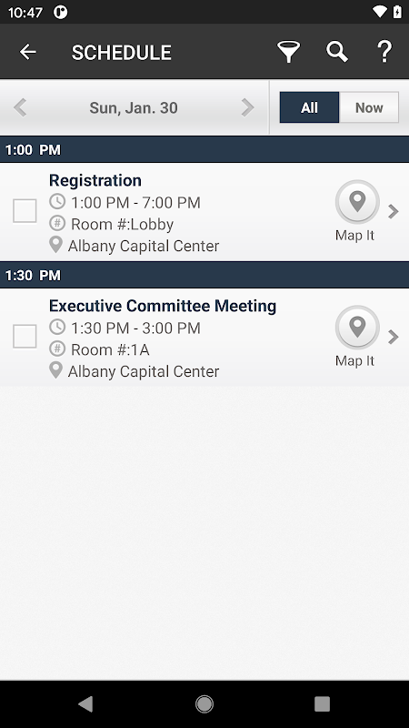The width and height of the screenshot is (409, 728).
Task: Open search with the magnifier icon
Action: pos(337,52)
